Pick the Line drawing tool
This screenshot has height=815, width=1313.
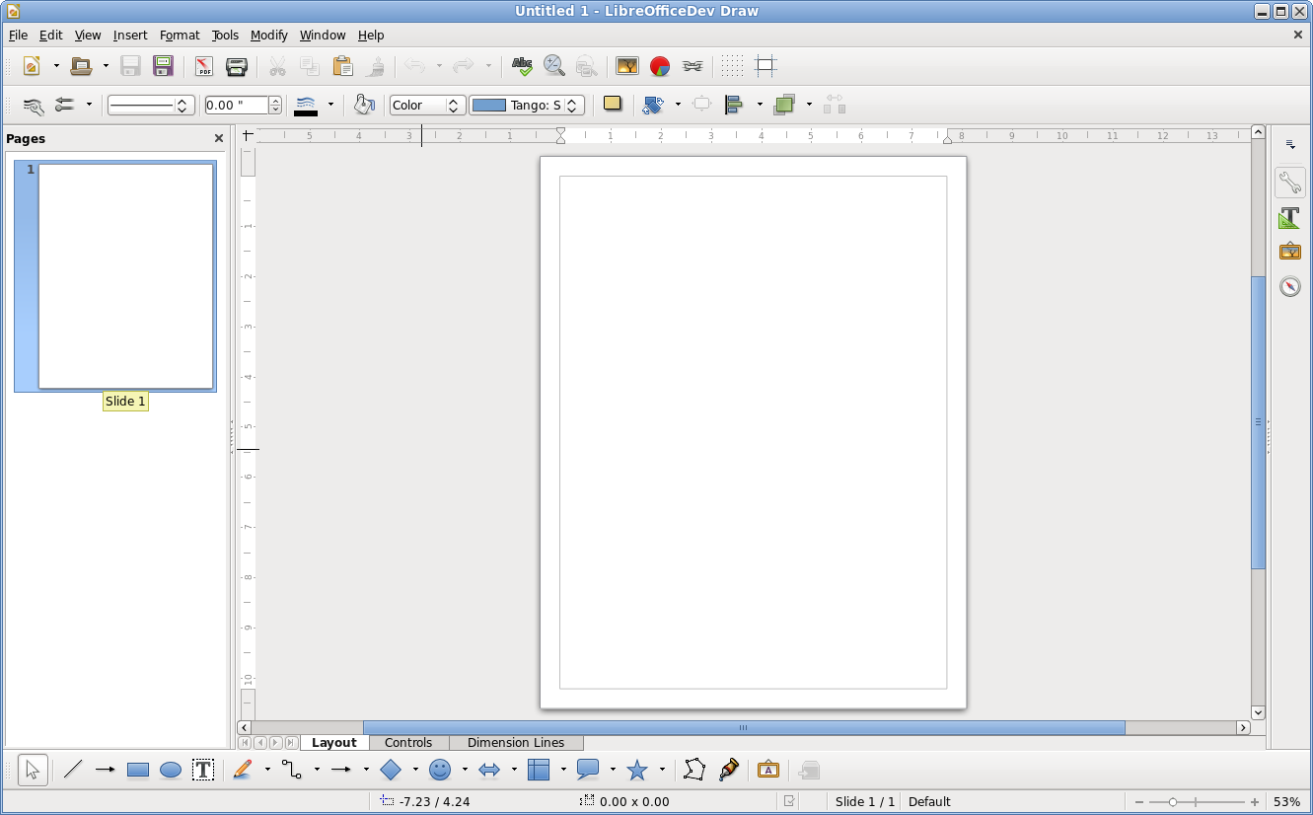click(x=73, y=771)
